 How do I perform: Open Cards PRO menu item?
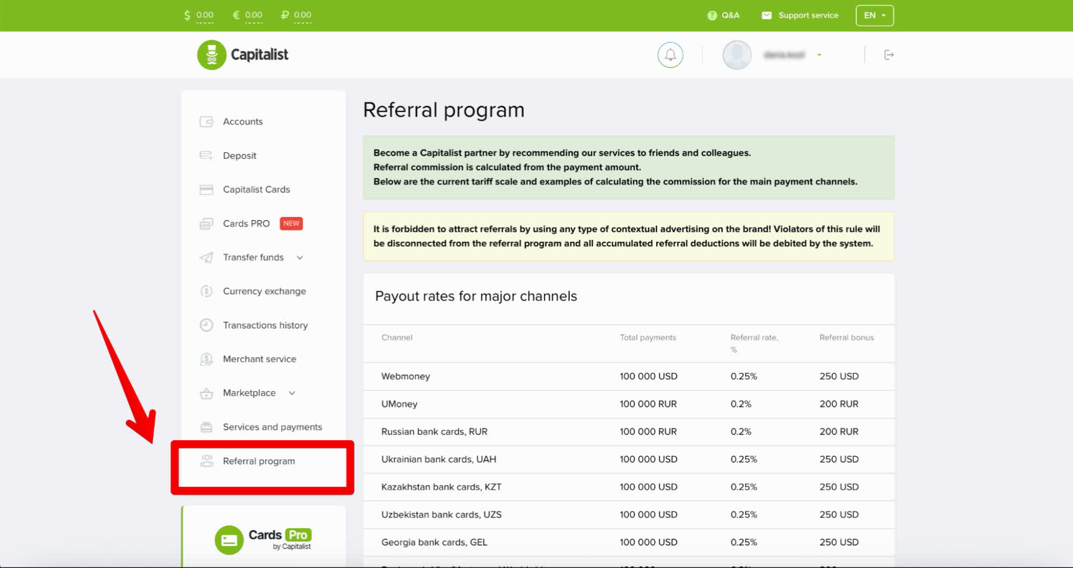(x=246, y=223)
